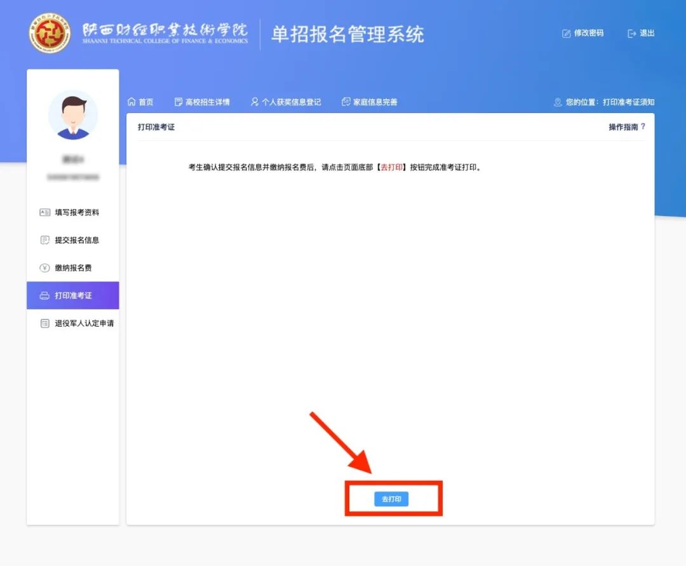Viewport: 686px width, 566px height.
Task: Click the question mark beside 操作指南
Action: click(643, 127)
